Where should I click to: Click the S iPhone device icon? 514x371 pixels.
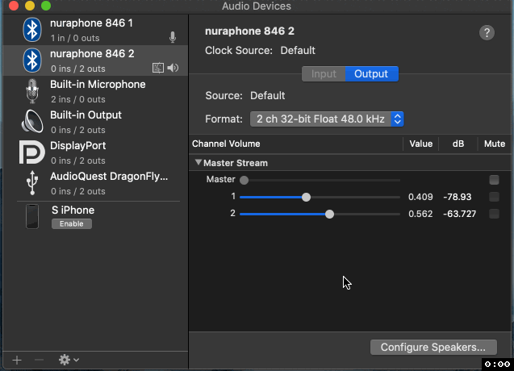pos(32,216)
